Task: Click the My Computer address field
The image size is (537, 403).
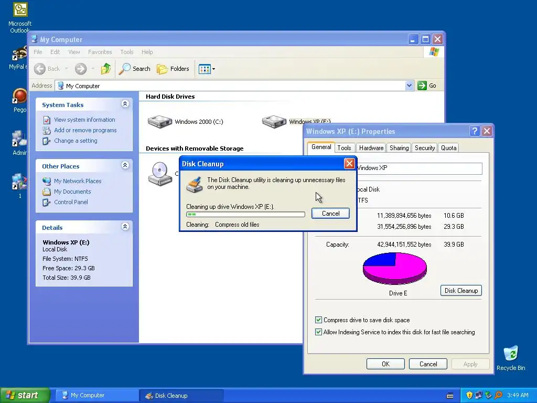Action: tap(234, 86)
